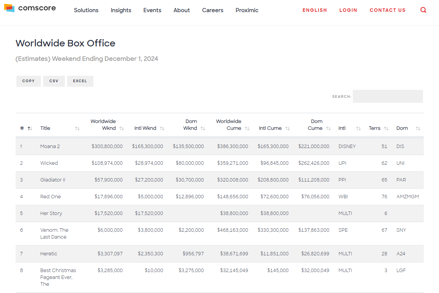Sort by Worldwide Cume arrows icon
439x293 pixels.
pos(247,129)
